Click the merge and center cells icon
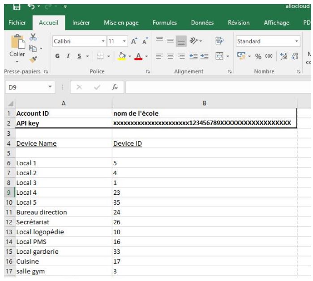The image size is (313, 281). point(219,56)
